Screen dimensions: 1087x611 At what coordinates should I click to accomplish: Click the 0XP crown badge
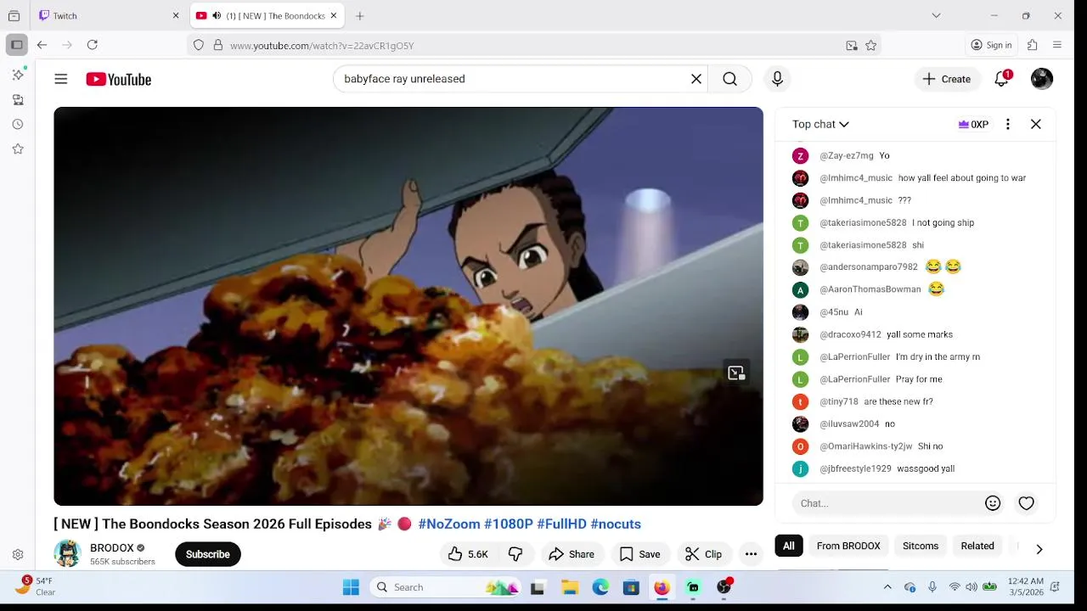pyautogui.click(x=973, y=124)
